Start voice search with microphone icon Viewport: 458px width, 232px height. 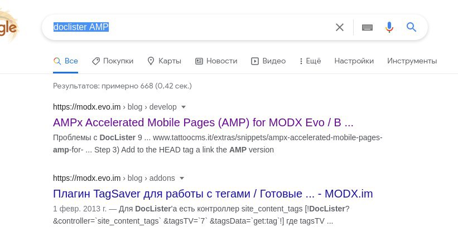tap(389, 27)
